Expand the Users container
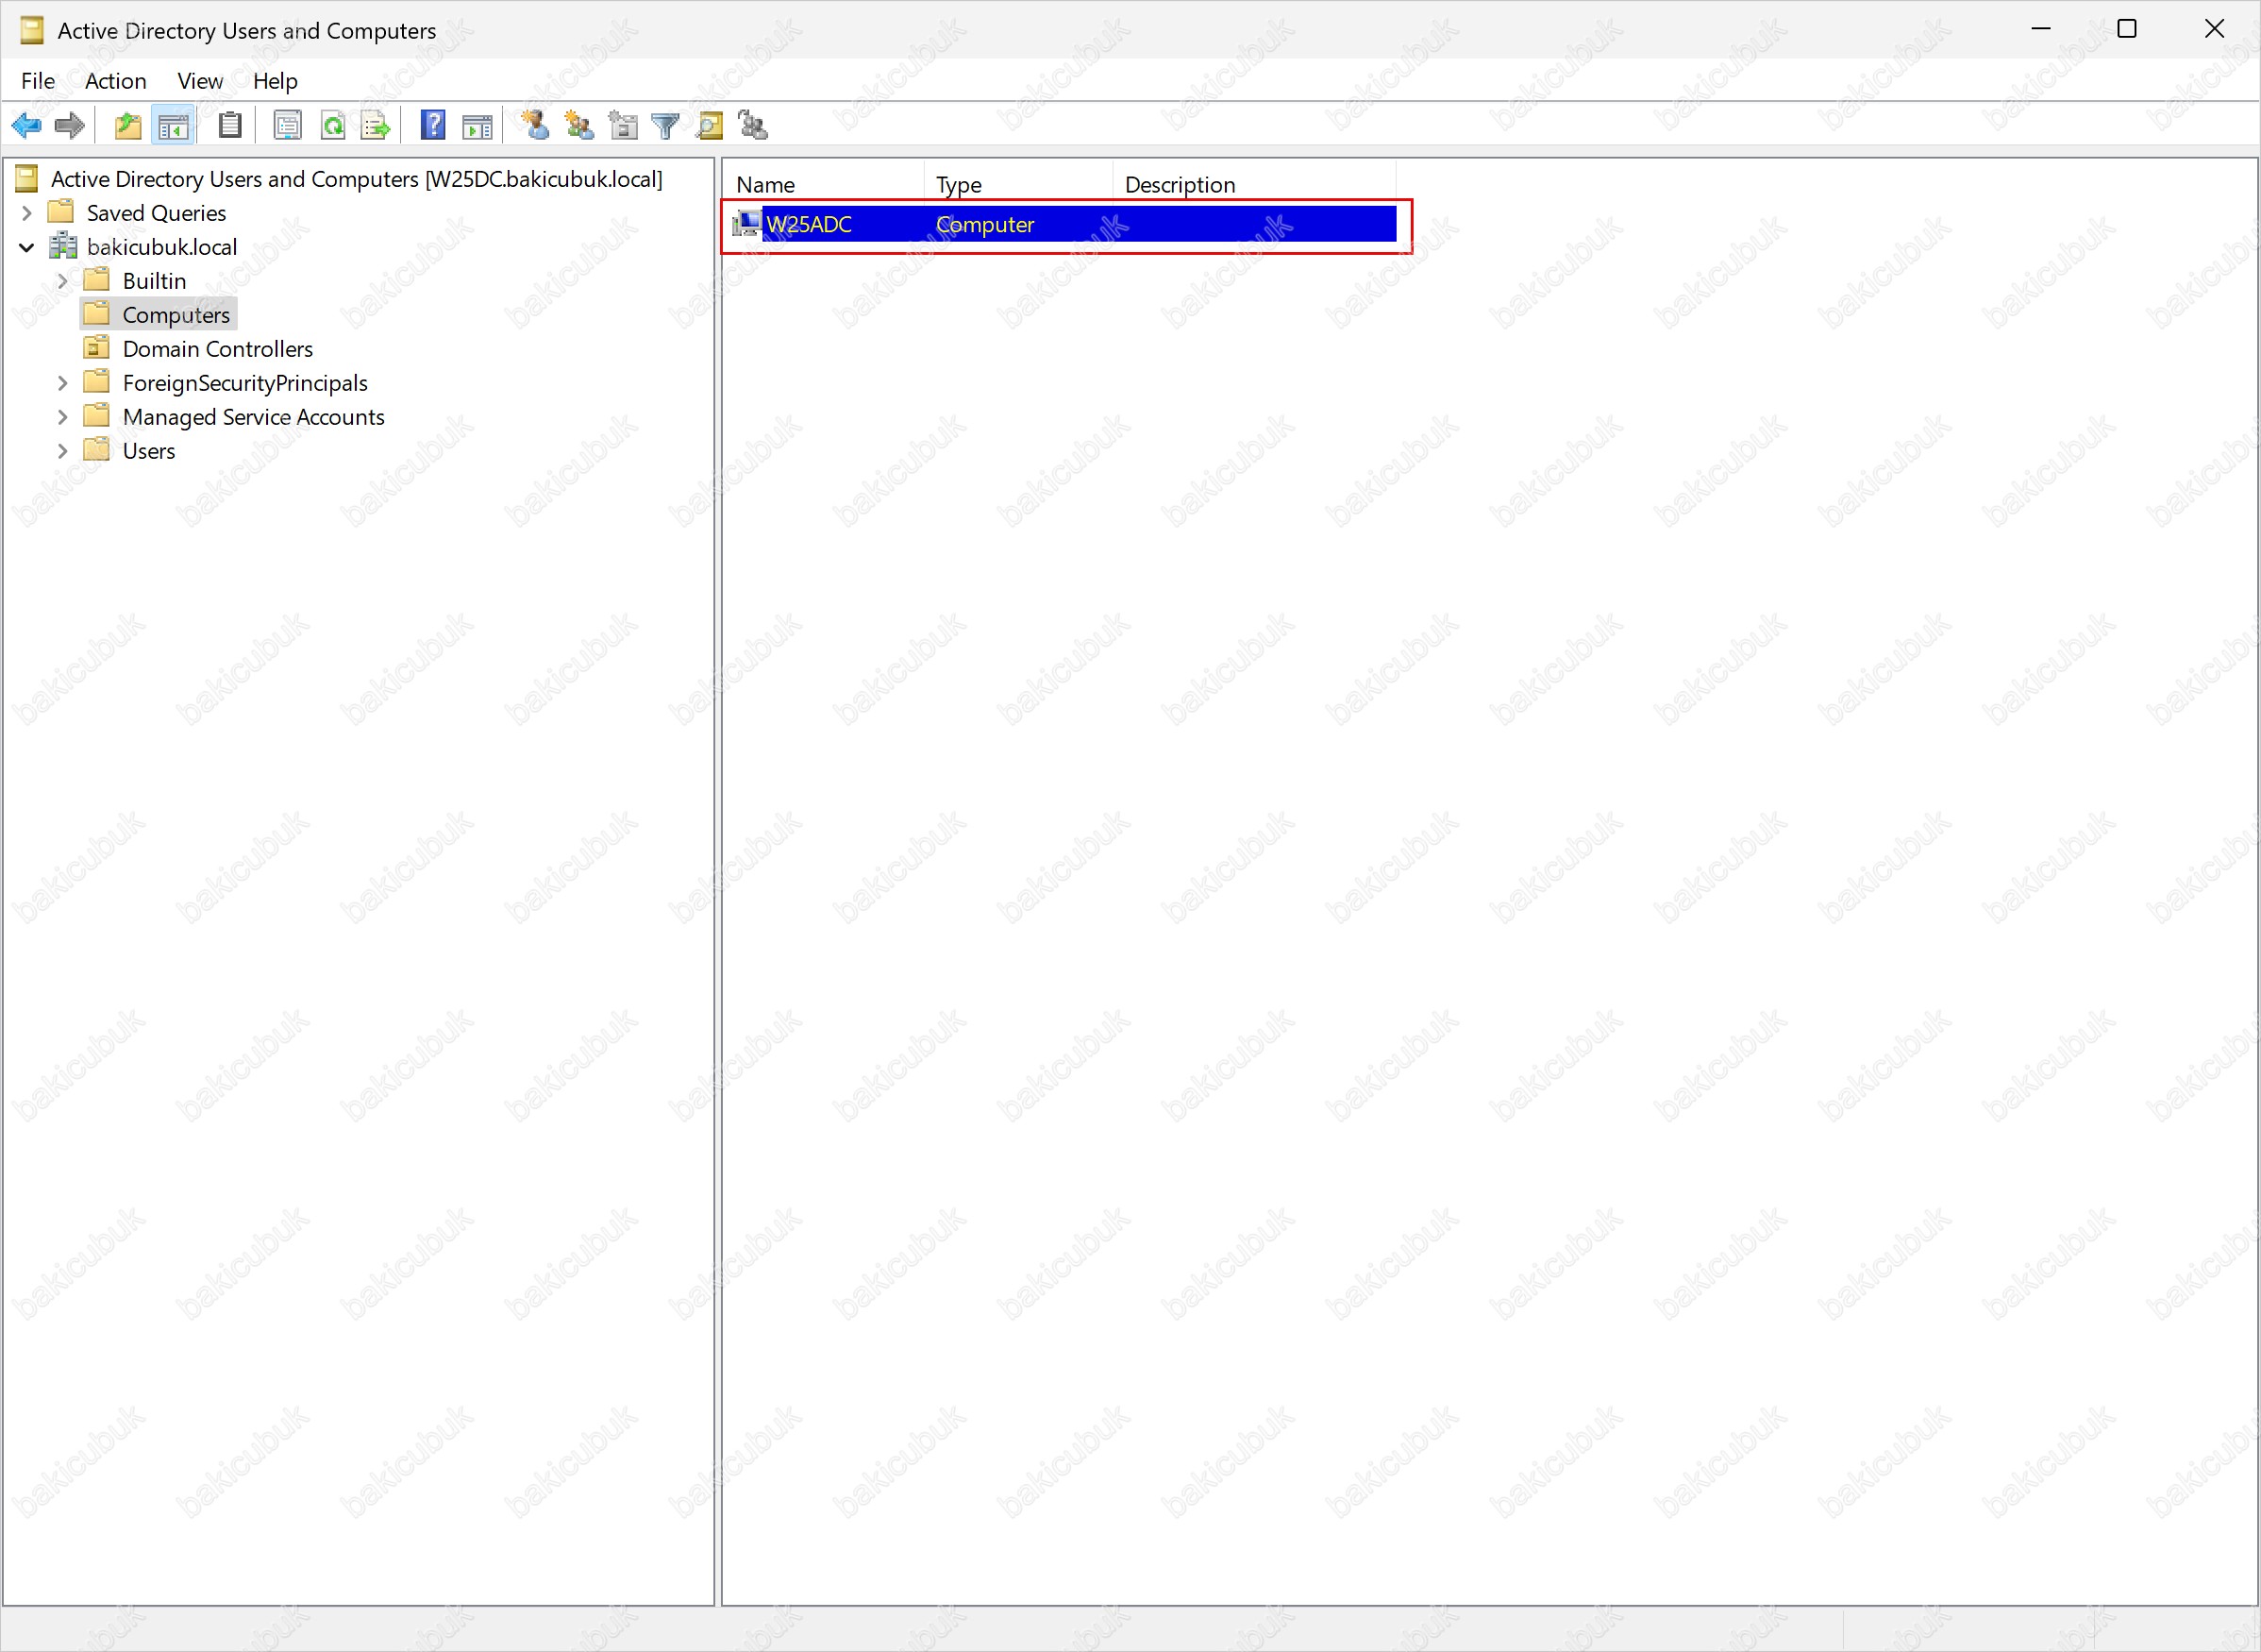Image resolution: width=2261 pixels, height=1652 pixels. click(x=63, y=450)
